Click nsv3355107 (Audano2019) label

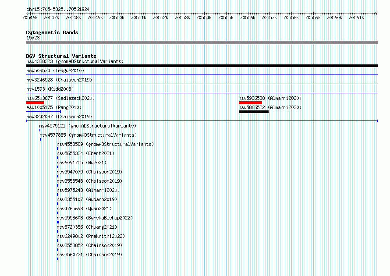[x=87, y=199]
